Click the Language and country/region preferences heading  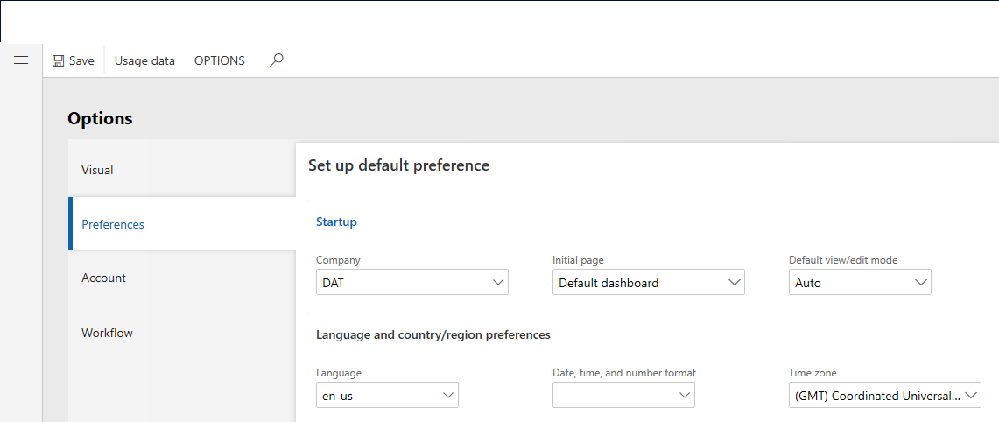click(x=433, y=334)
